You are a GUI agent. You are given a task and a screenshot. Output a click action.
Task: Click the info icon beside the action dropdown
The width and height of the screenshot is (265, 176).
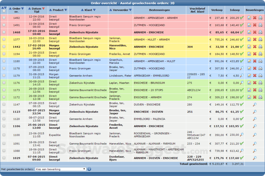click(89, 169)
